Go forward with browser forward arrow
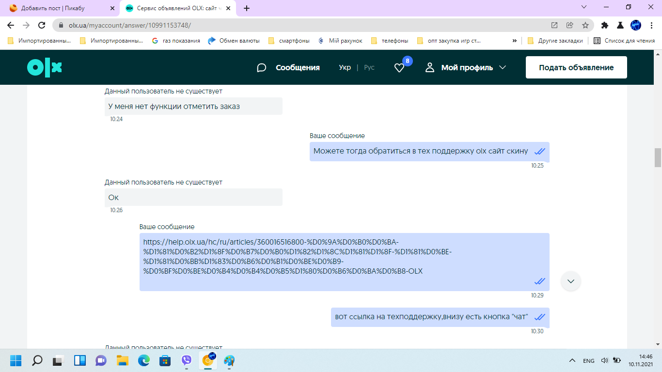Screen dimensions: 662x372 coord(26,25)
